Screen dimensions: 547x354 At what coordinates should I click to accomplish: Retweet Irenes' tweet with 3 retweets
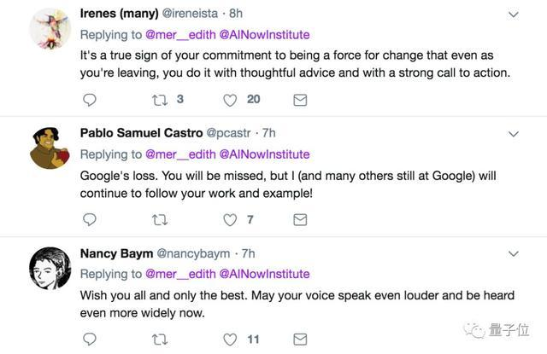[159, 100]
